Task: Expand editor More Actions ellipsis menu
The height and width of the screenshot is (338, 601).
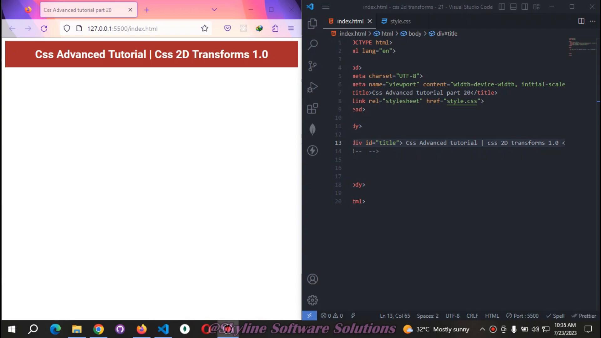Action: click(x=593, y=21)
